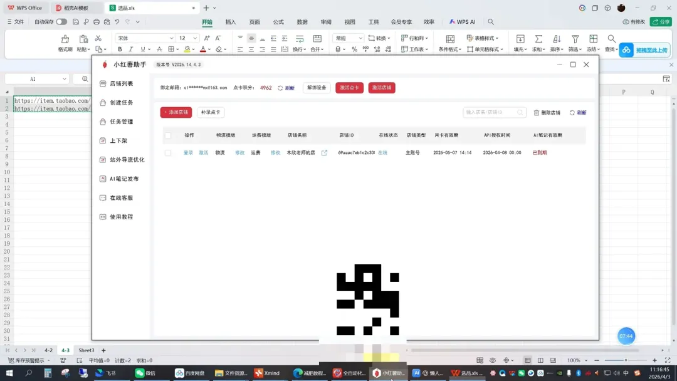This screenshot has height=381, width=677.
Task: Click the Format Painter (格式刷) icon
Action: coord(65,39)
